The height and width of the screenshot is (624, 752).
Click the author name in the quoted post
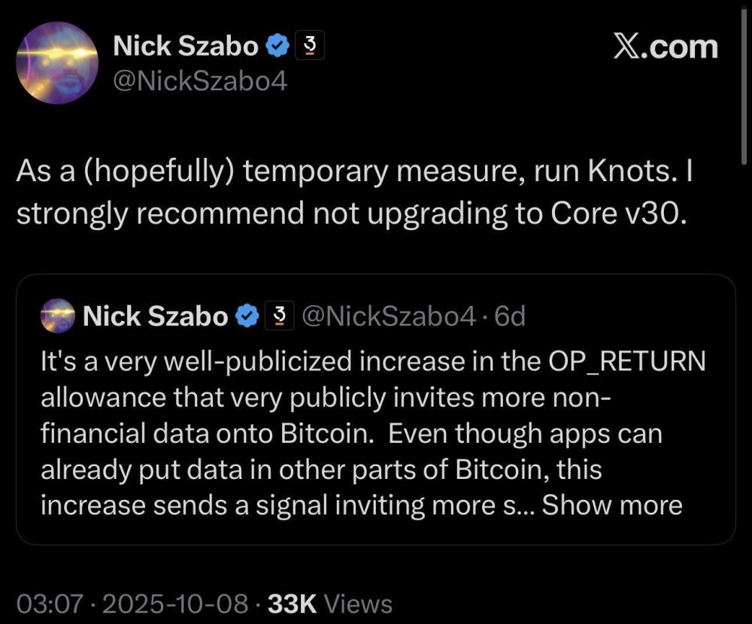(155, 317)
